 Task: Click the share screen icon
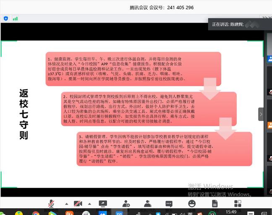pyautogui.click(x=102, y=204)
